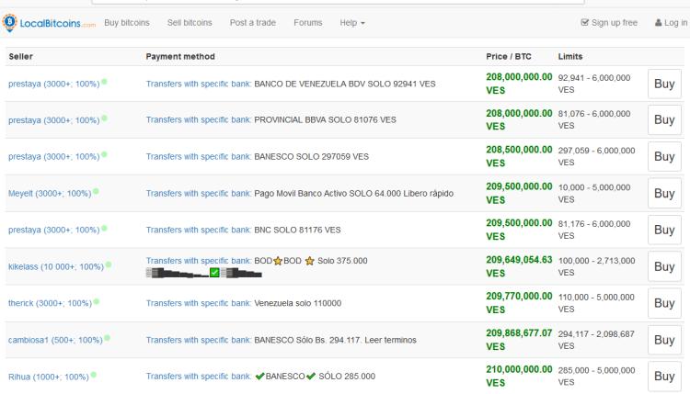
Task: Buy from therick Venezuela solo offer
Action: [x=664, y=303]
